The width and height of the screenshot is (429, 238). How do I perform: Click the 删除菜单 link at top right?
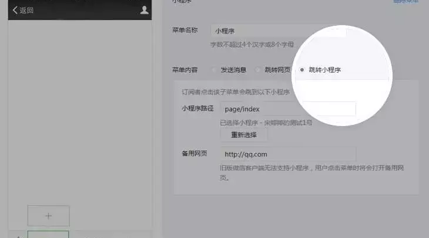click(x=405, y=1)
